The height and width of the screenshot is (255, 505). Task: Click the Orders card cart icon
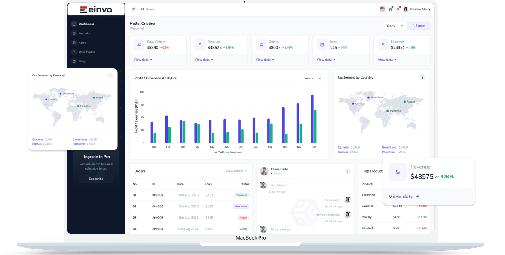[x=261, y=44]
